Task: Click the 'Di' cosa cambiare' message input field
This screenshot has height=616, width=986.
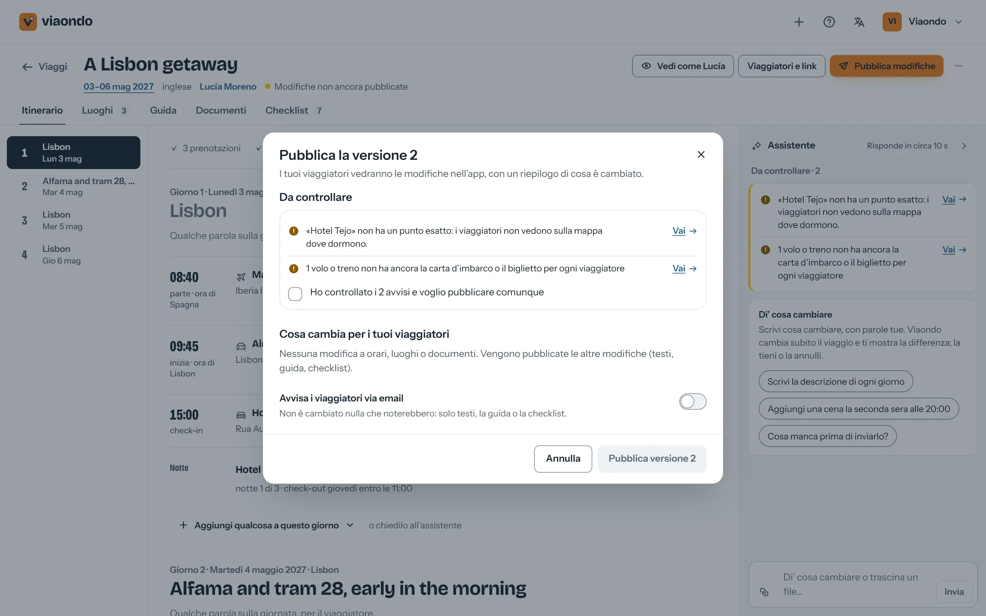Action: point(854,584)
